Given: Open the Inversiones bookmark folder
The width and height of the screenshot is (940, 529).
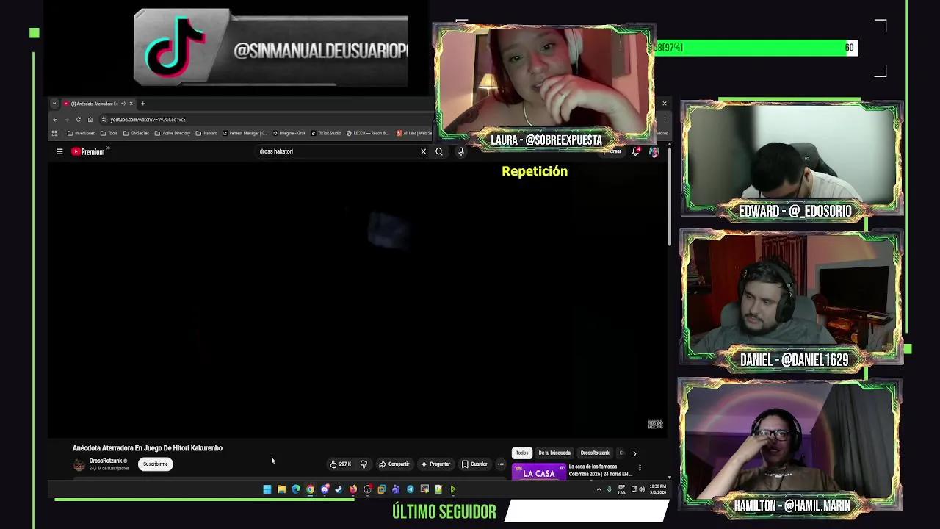Looking at the screenshot, I should (x=81, y=133).
